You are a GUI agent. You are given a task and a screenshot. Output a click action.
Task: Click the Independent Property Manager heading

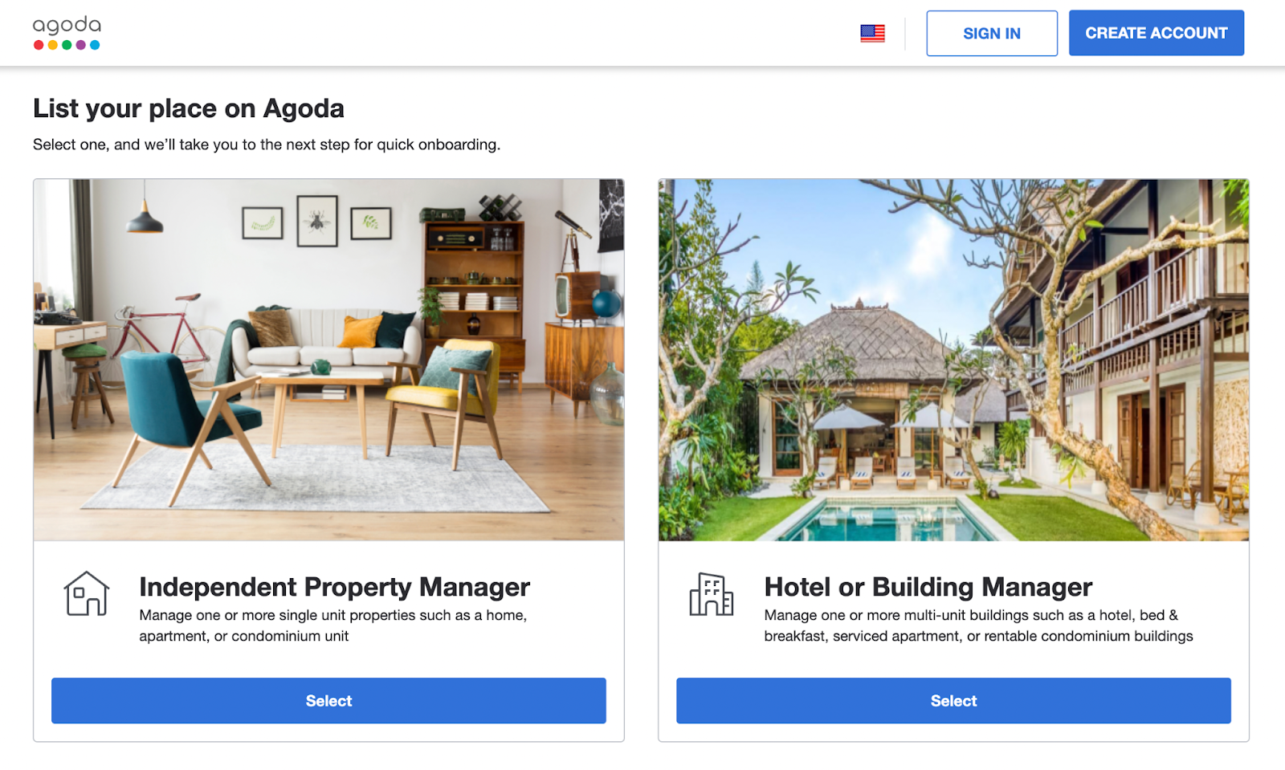click(334, 587)
